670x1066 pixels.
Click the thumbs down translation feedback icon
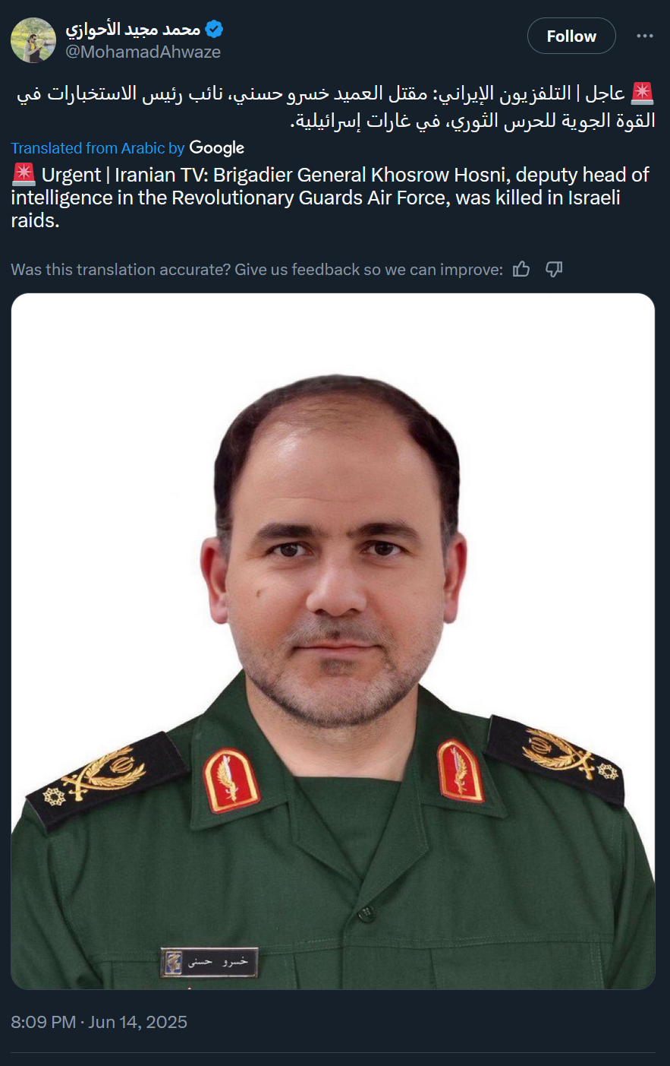point(554,269)
